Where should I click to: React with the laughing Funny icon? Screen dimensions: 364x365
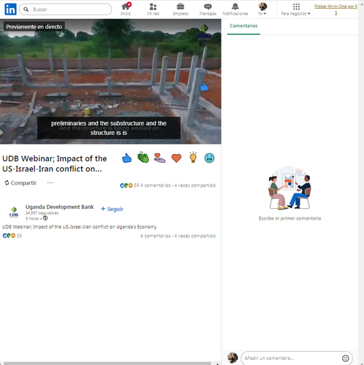tap(209, 158)
